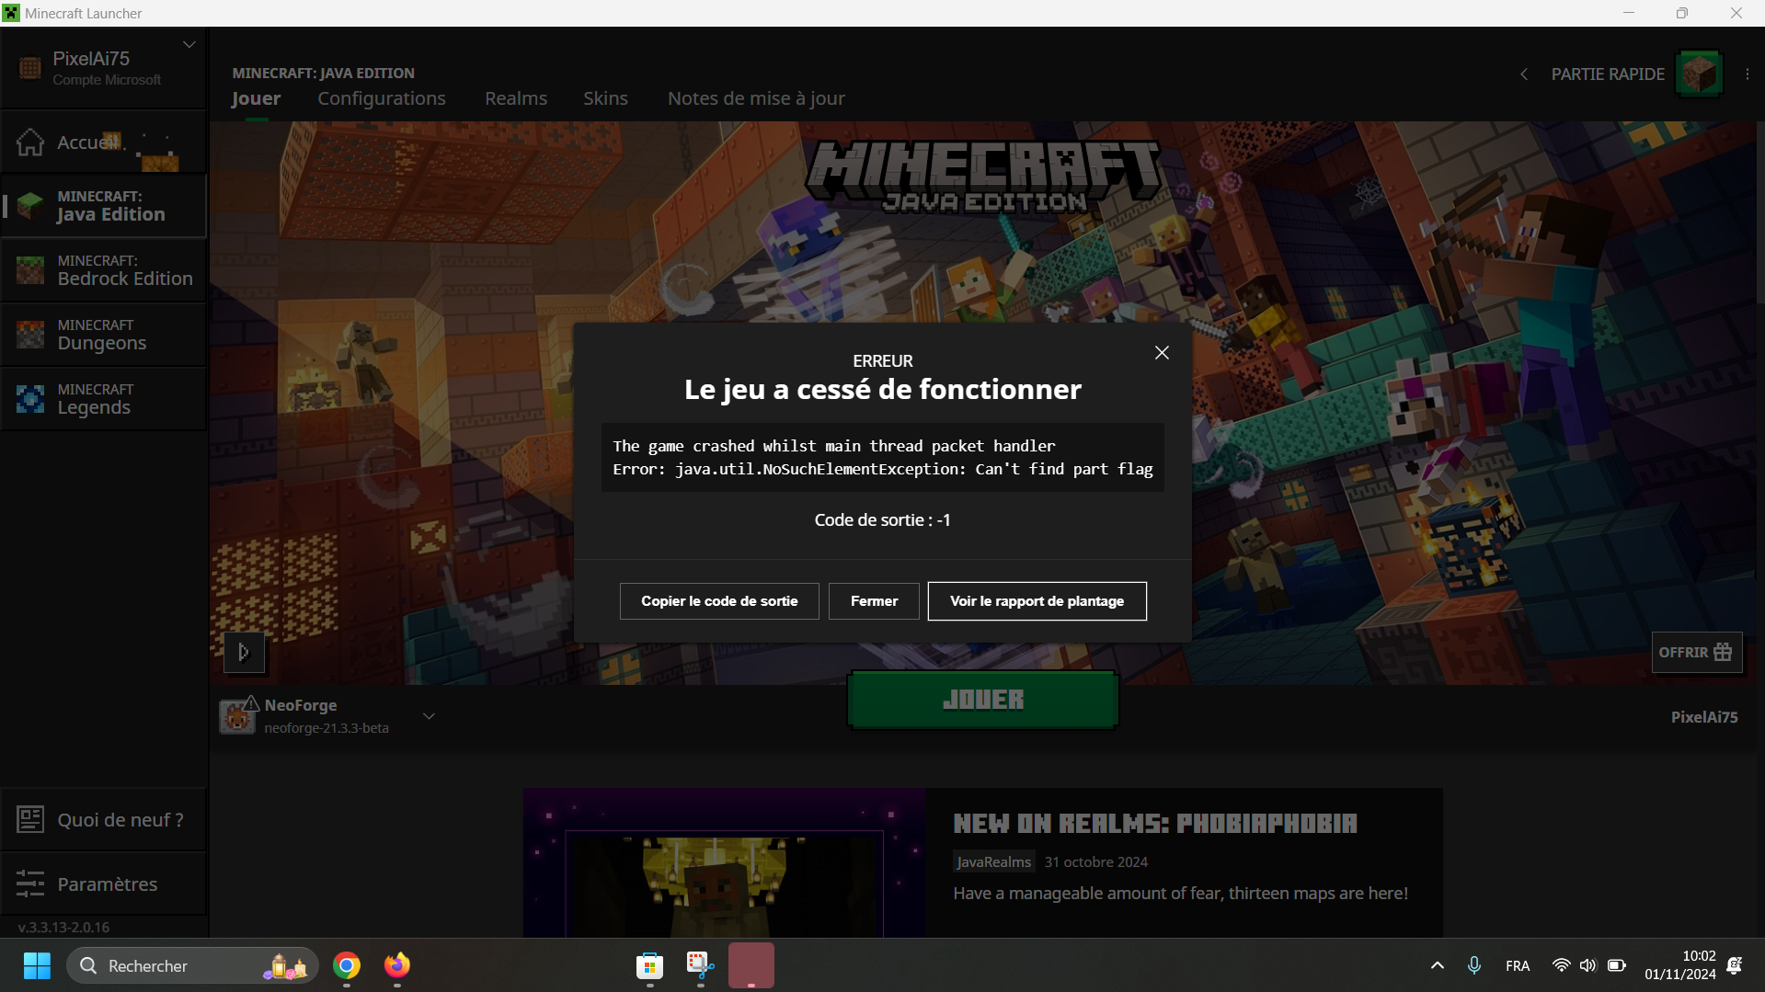Screen dimensions: 1765x992
Task: Click the Fermer button
Action: (x=874, y=601)
